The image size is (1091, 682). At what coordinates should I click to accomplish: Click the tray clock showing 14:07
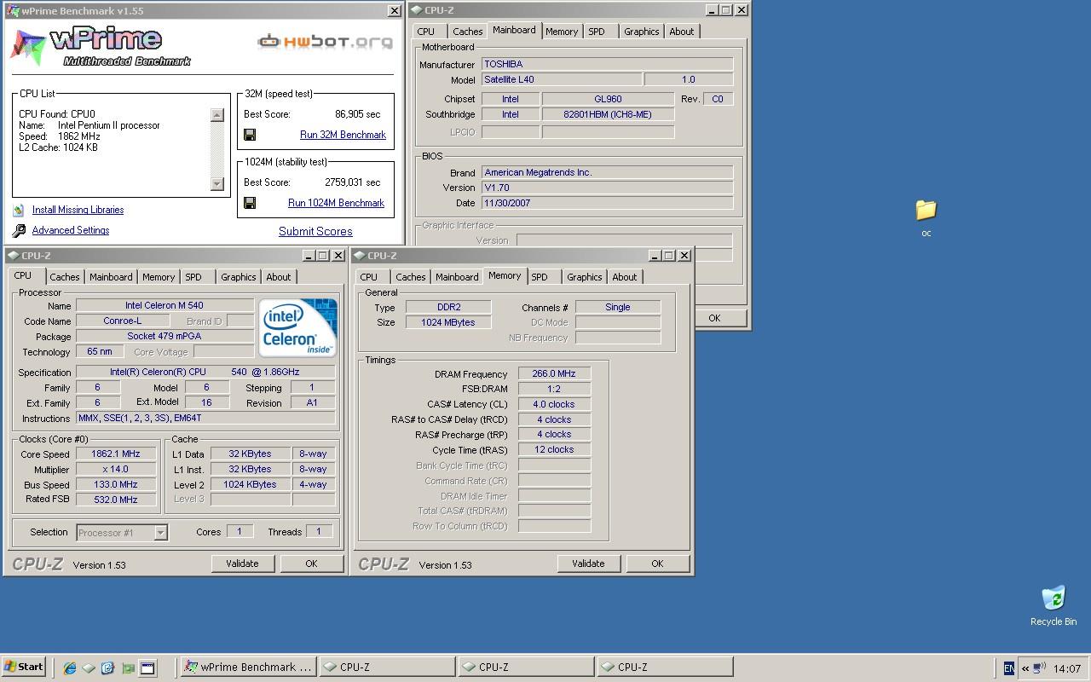1067,668
